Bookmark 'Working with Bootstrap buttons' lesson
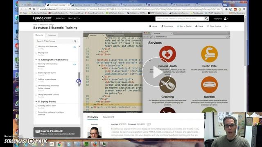Image resolution: width=262 pixels, height=147 pixels. coord(36,64)
